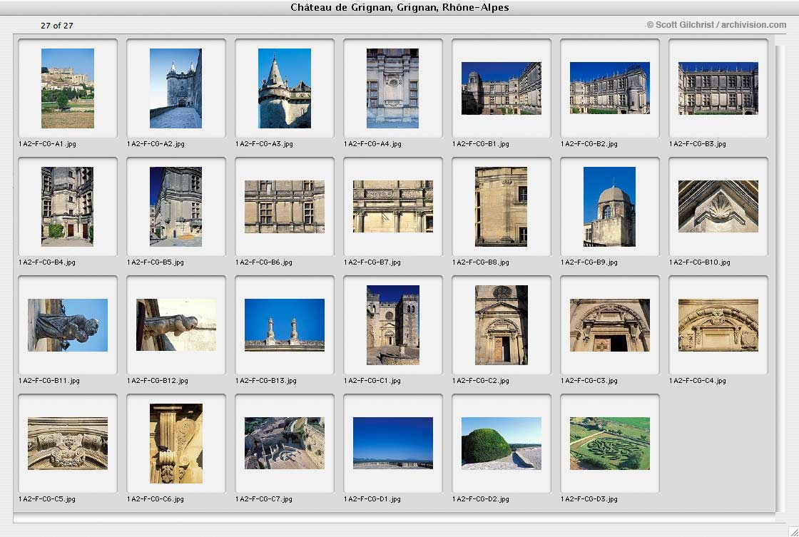Open the 1A2-F-CG-A4.jpg façade detail thumbnail
799x537 pixels.
pyautogui.click(x=393, y=88)
